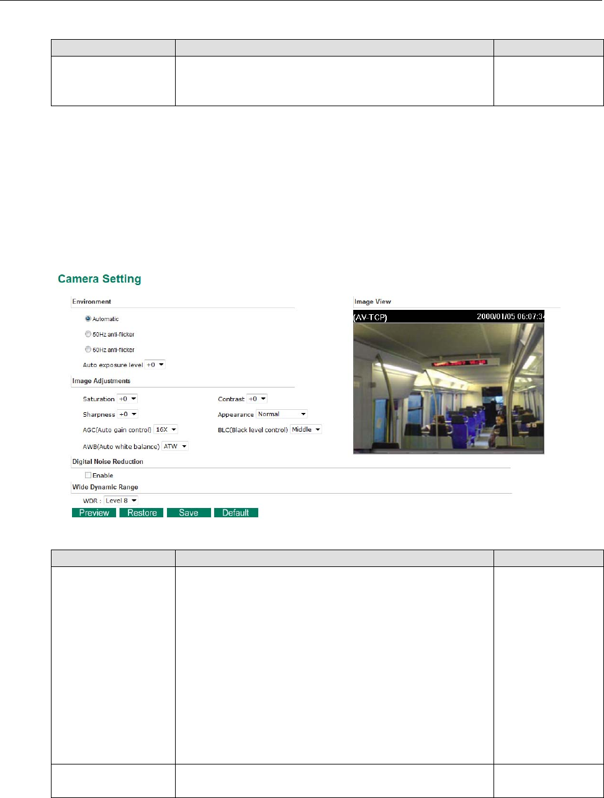Open the Sharpness dropdown
Viewport: 604px width, 798px height.
point(127,414)
